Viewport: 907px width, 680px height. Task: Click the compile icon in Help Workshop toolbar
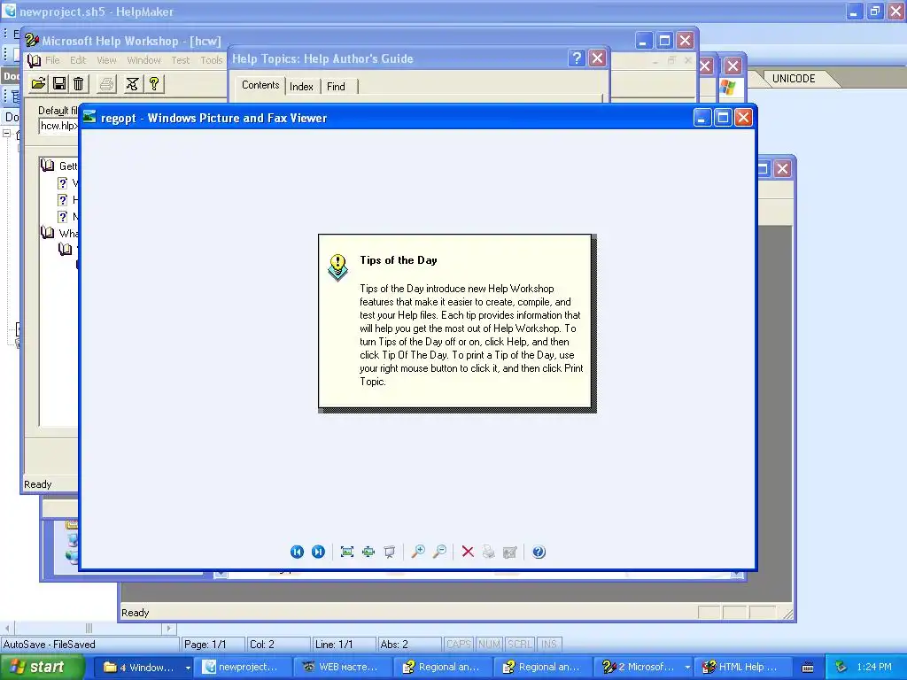click(132, 84)
